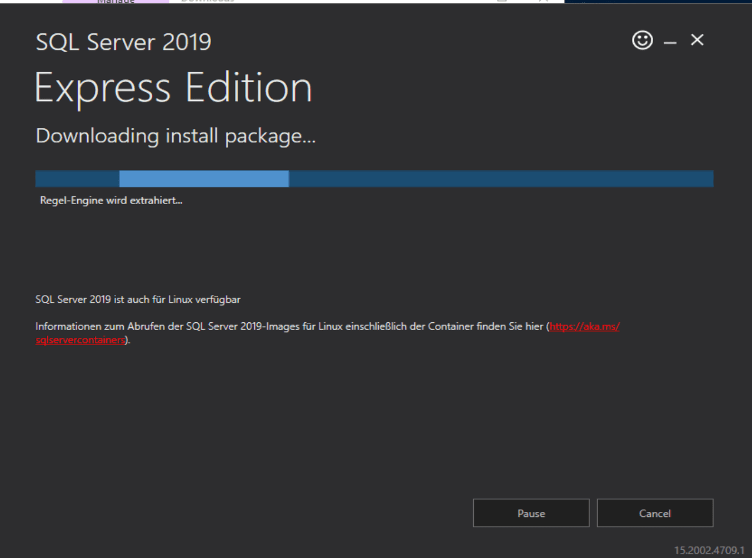The image size is (752, 558).
Task: Click the 'Downloading install package...' heading
Action: 176,136
